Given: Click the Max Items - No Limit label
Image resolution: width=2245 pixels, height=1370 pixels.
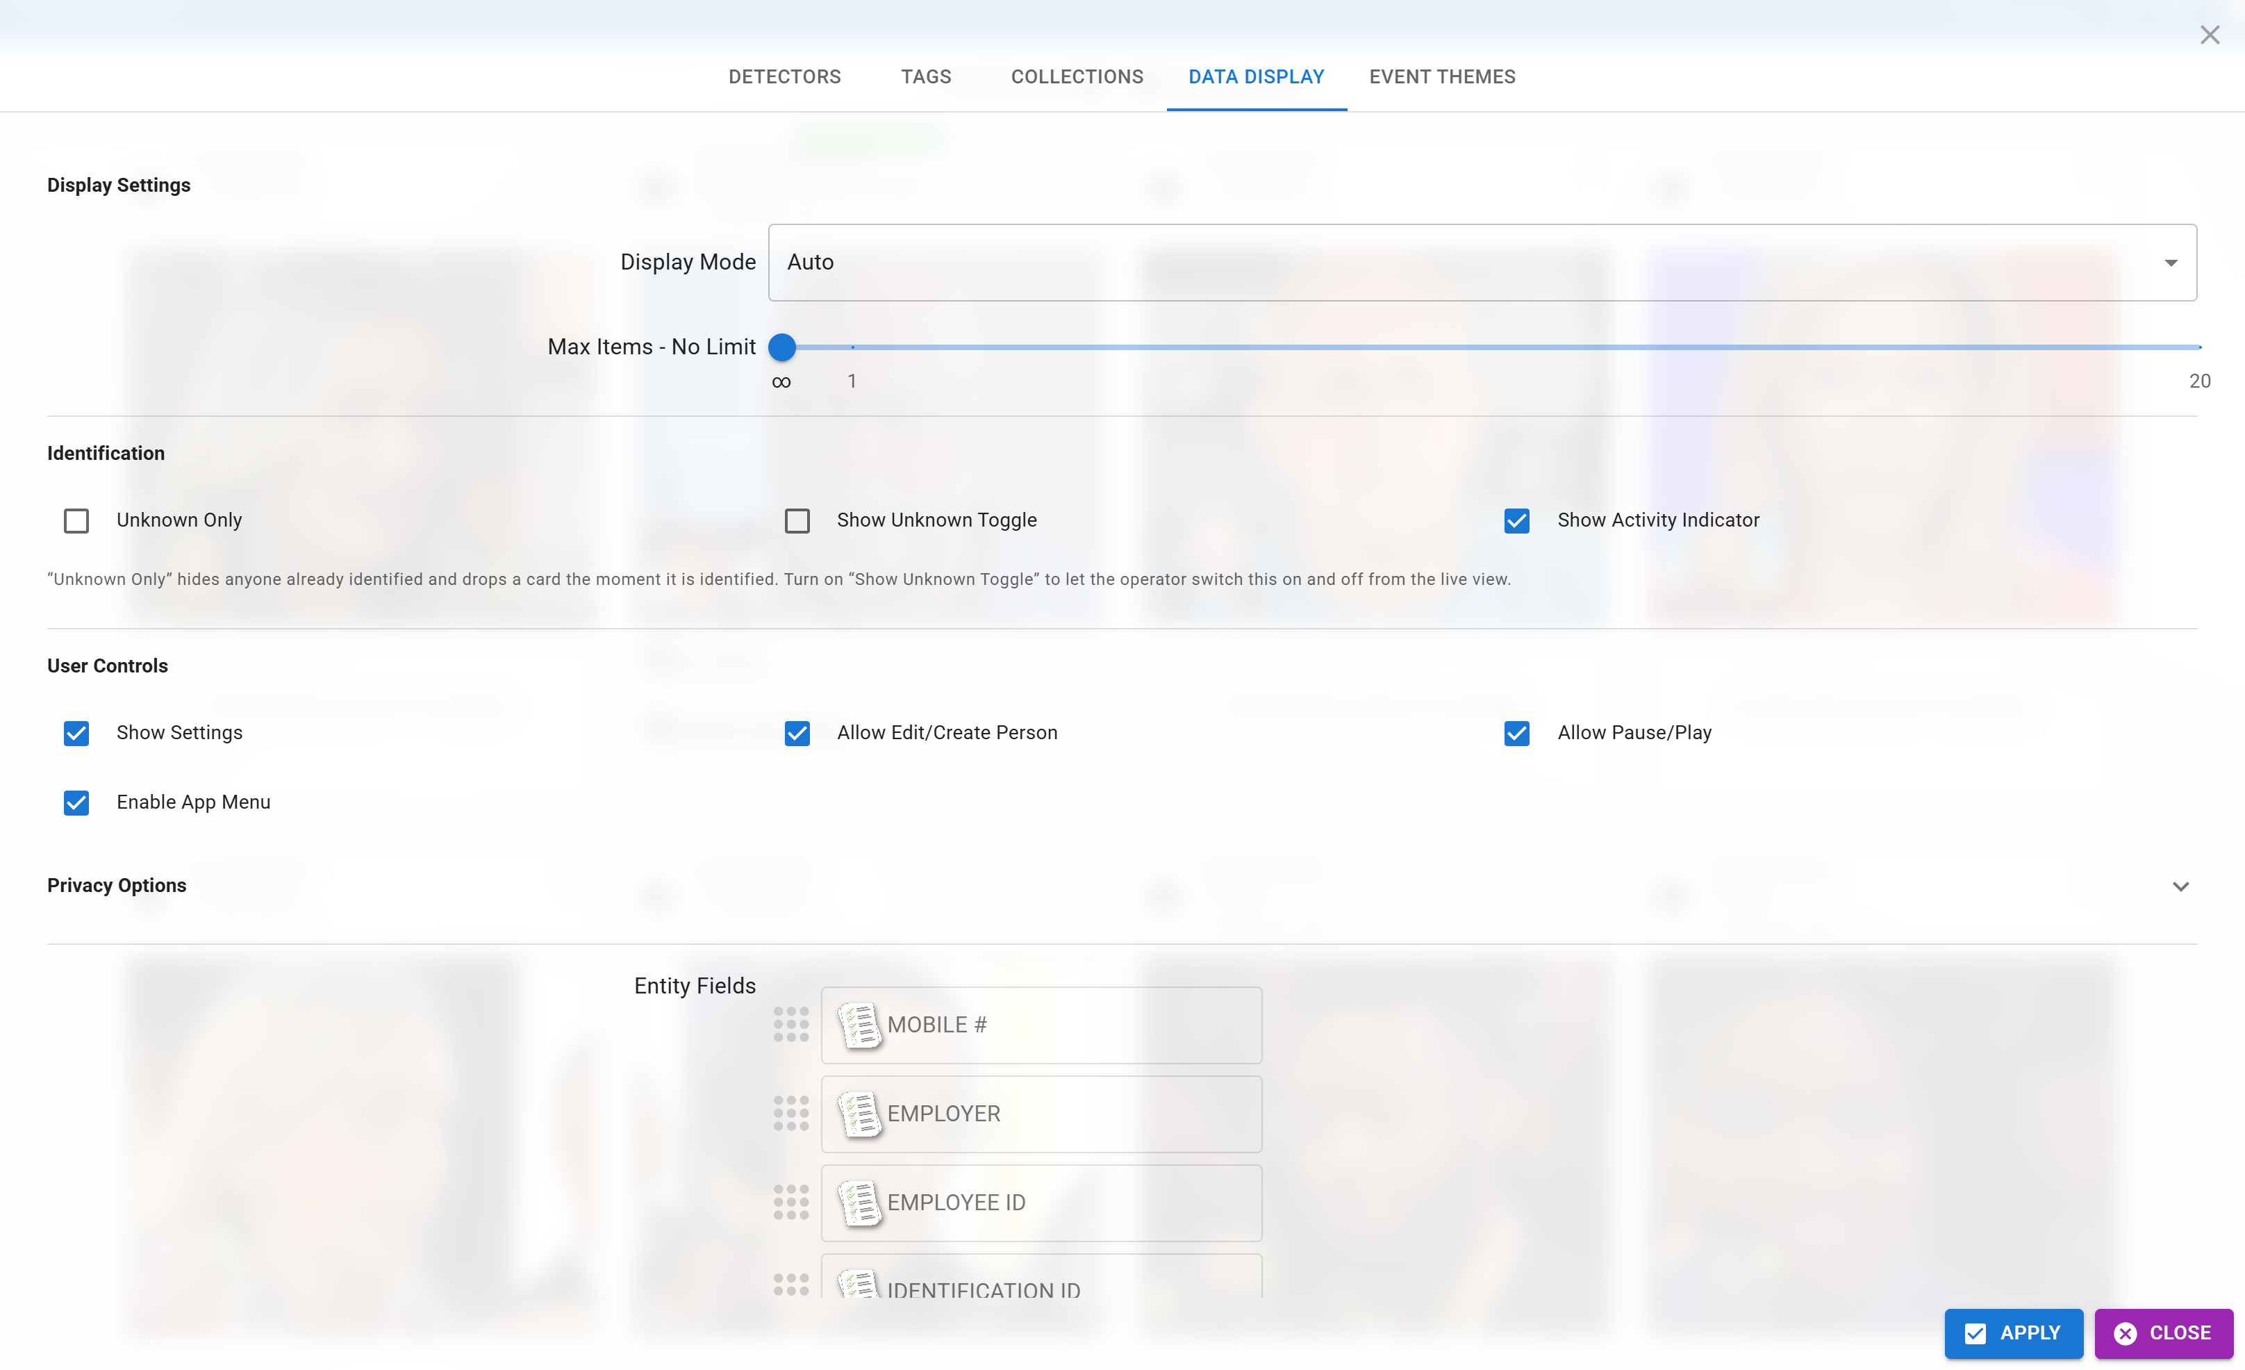Looking at the screenshot, I should (x=652, y=347).
